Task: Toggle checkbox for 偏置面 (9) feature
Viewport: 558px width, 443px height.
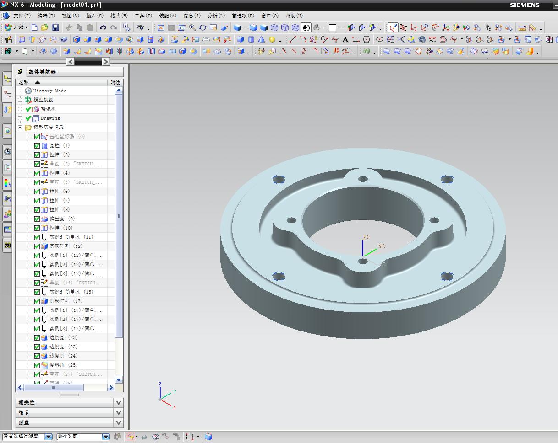Action: point(37,219)
